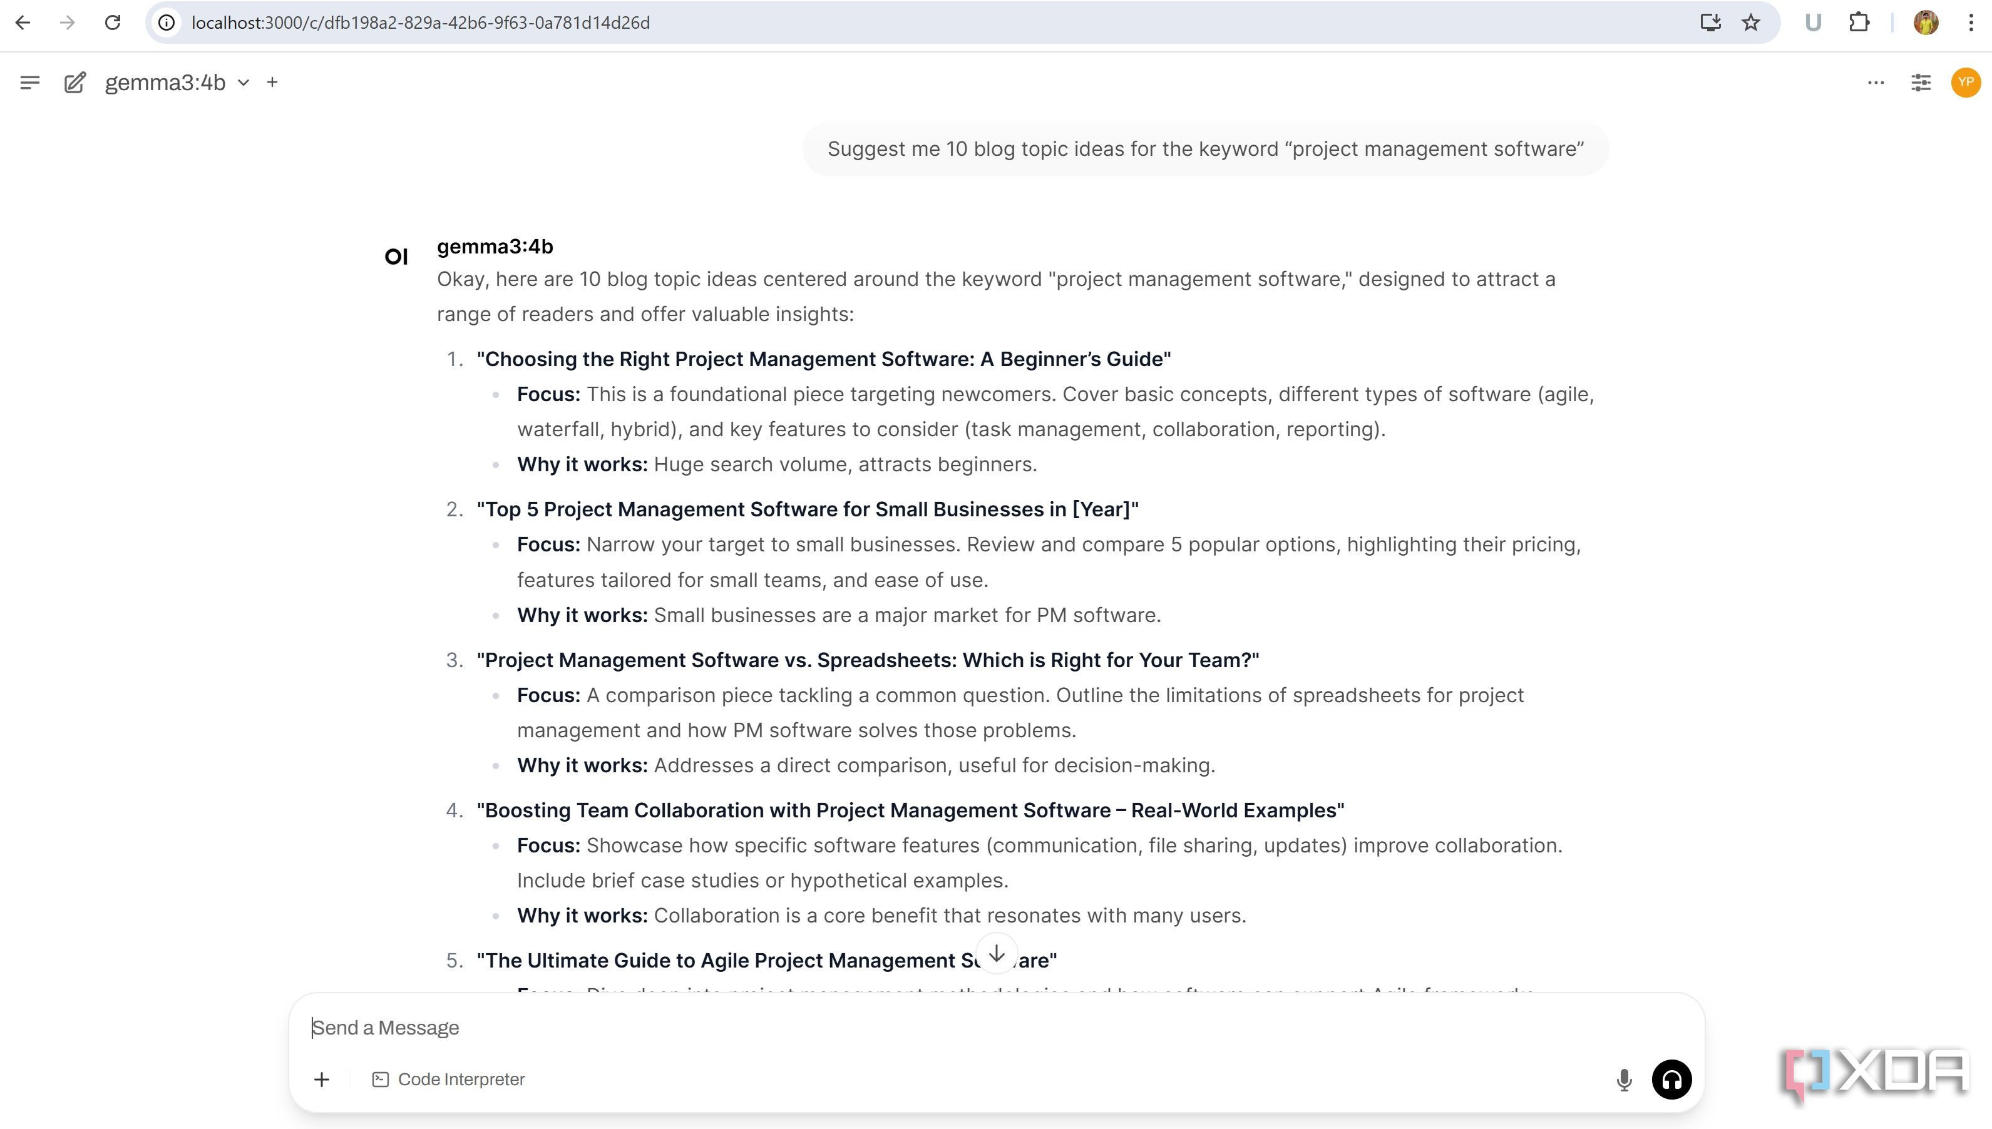Toggle the sidebar menu
Image resolution: width=1992 pixels, height=1129 pixels.
coord(29,82)
